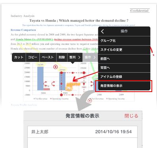Choose 背面へ to send backward
157x148 pixels.
(x=124, y=68)
